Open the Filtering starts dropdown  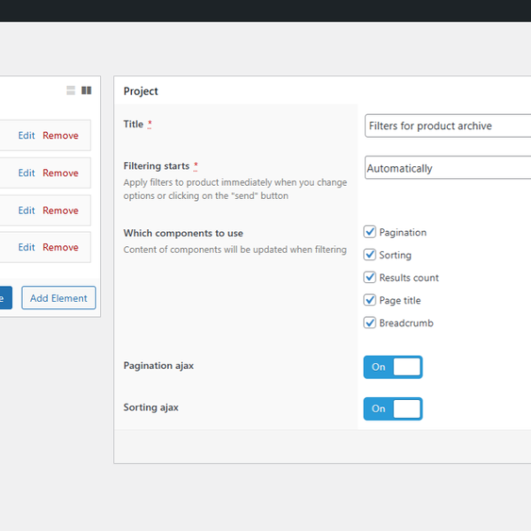click(x=448, y=168)
